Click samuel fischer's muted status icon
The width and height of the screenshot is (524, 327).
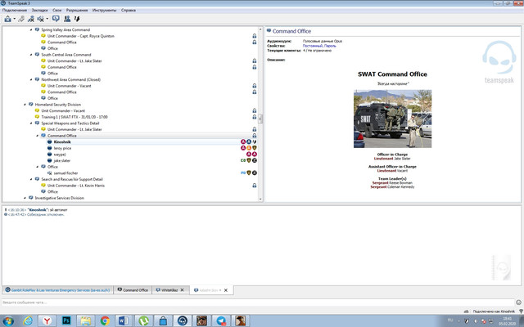click(49, 173)
